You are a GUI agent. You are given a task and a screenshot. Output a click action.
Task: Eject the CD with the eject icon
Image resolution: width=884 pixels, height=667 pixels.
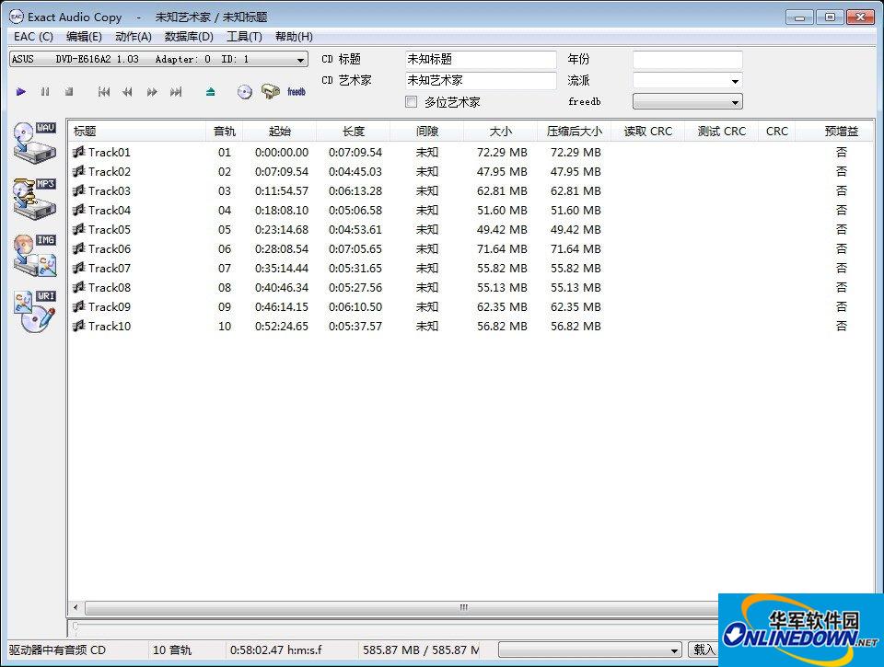210,91
